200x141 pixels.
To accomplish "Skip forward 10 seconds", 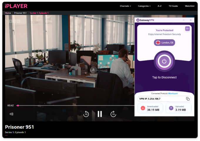I will (113, 114).
